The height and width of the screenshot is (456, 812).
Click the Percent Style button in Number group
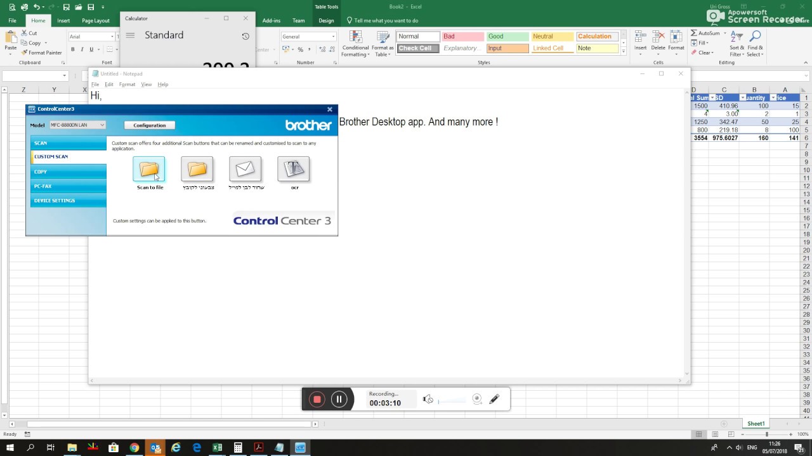pyautogui.click(x=301, y=49)
